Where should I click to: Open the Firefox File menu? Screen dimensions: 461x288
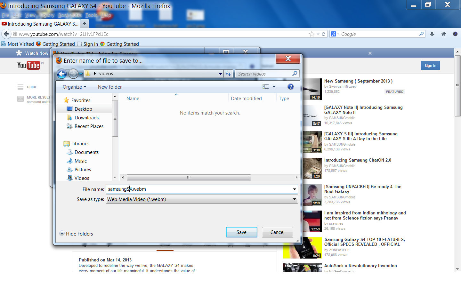(x=5, y=15)
